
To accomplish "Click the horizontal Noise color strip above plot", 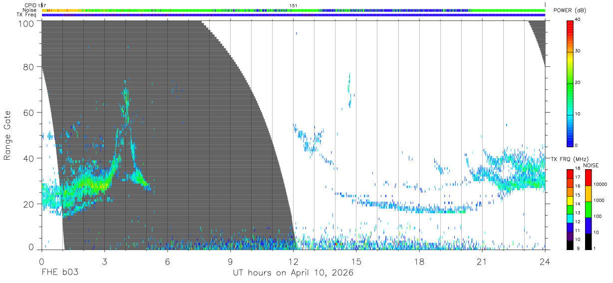I will click(294, 10).
